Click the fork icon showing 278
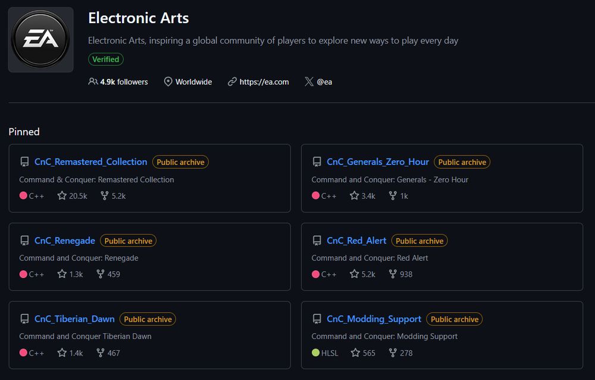The image size is (595, 380). (393, 353)
